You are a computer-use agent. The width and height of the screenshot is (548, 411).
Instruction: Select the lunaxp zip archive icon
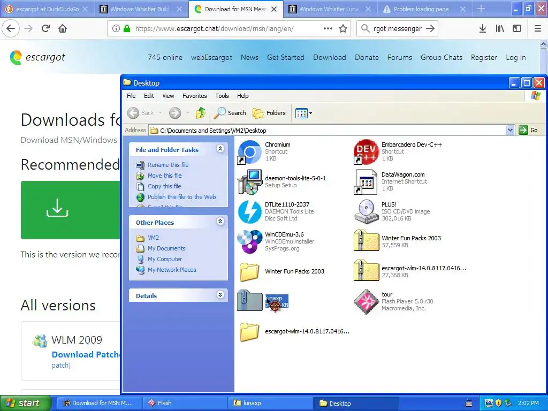[249, 301]
